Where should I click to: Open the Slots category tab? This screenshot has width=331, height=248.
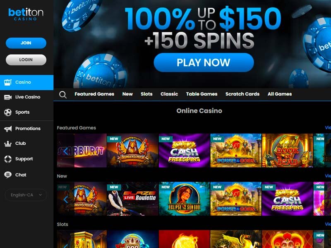[x=146, y=94]
